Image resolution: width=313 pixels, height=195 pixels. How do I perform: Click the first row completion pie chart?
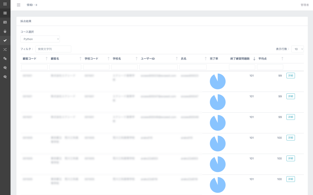[218, 81]
